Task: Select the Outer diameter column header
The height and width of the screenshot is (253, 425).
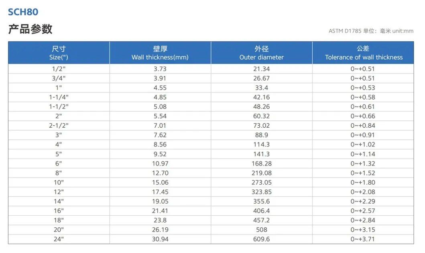Action: [261, 53]
